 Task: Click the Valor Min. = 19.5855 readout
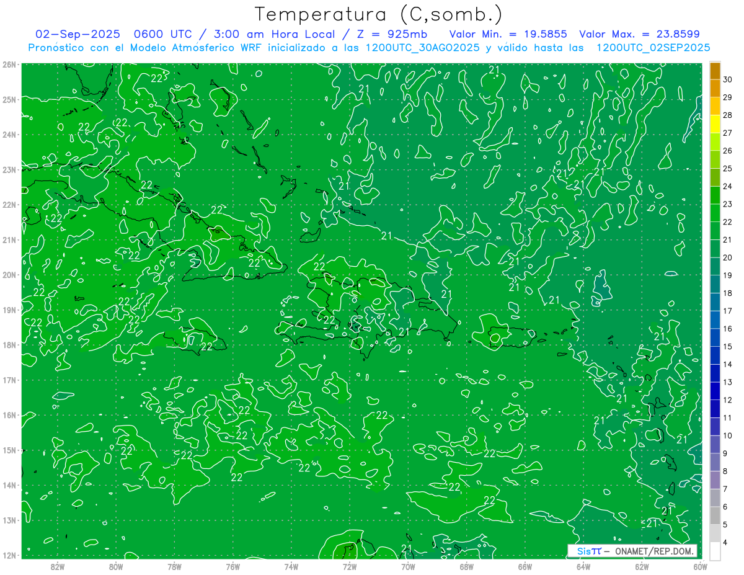[508, 34]
